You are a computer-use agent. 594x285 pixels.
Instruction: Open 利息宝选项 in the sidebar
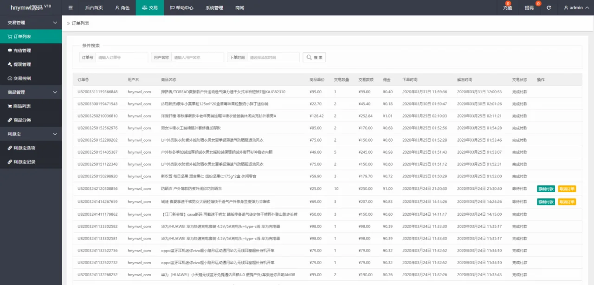pyautogui.click(x=24, y=148)
